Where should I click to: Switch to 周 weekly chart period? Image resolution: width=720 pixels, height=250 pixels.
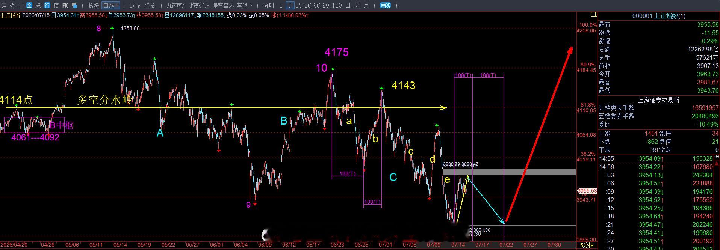pyautogui.click(x=357, y=5)
